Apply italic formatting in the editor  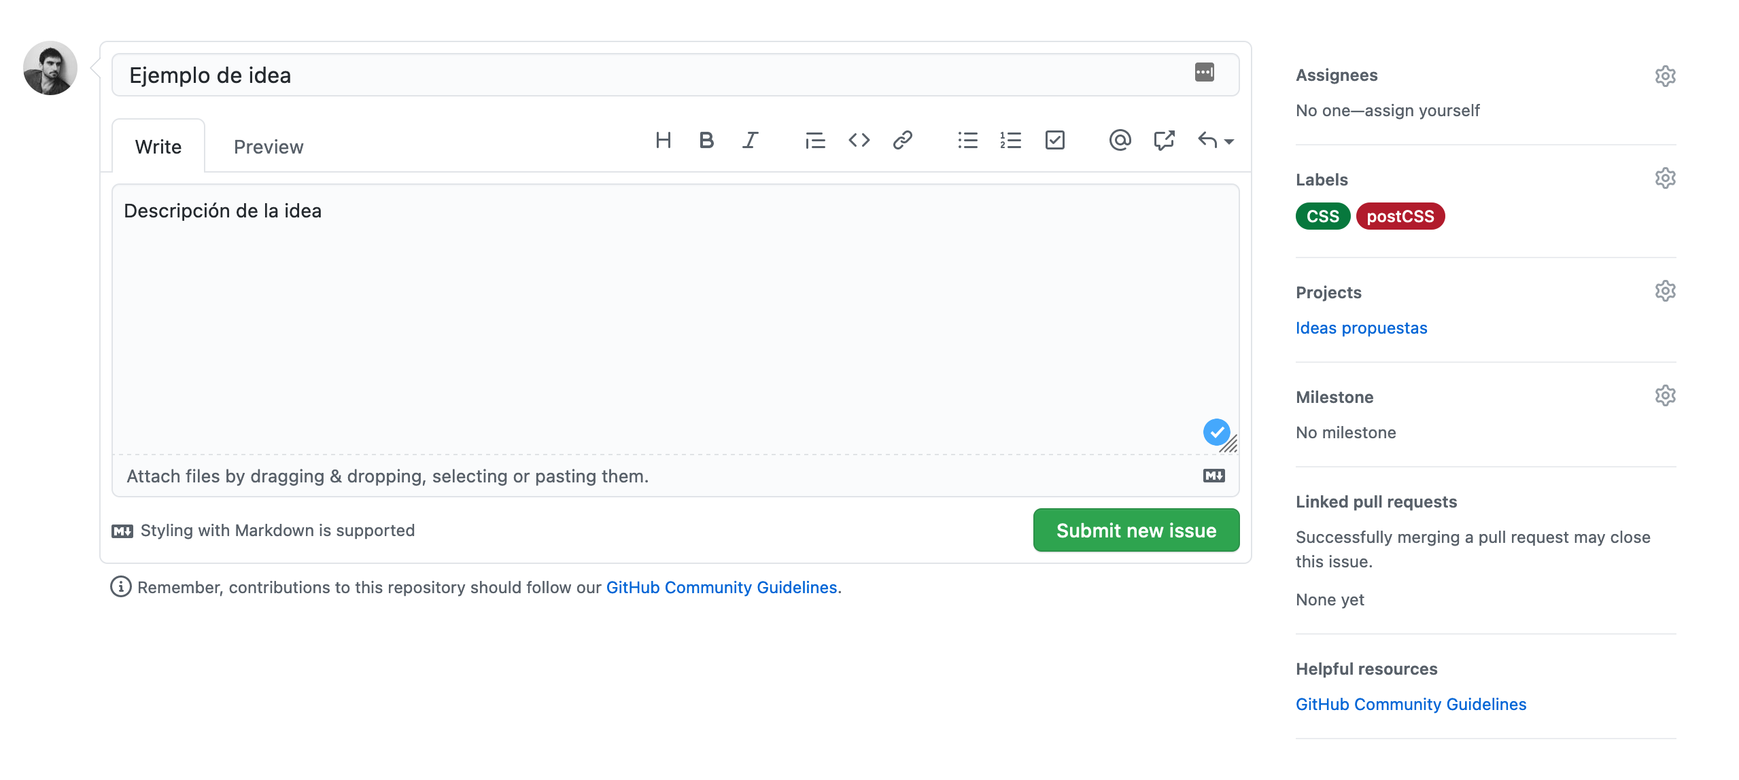(x=750, y=141)
